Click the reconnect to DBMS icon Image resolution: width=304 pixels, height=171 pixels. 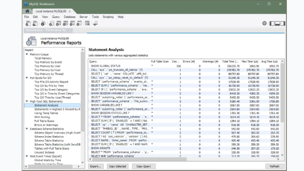[x=95, y=23]
